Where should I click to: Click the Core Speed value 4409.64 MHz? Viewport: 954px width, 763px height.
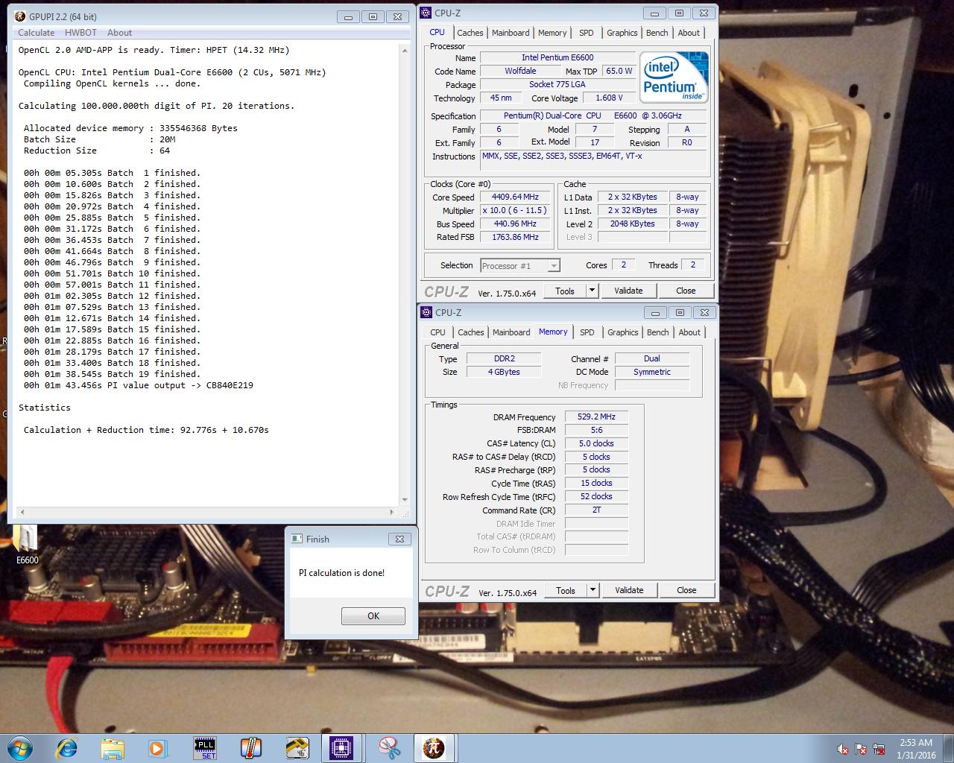click(515, 197)
